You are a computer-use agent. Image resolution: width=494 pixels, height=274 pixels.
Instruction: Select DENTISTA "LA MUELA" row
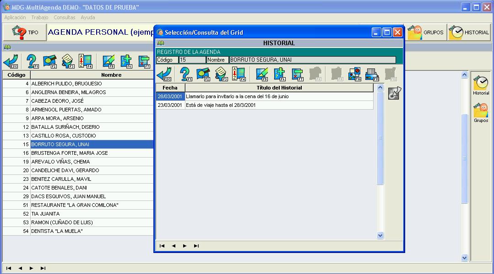click(x=78, y=231)
